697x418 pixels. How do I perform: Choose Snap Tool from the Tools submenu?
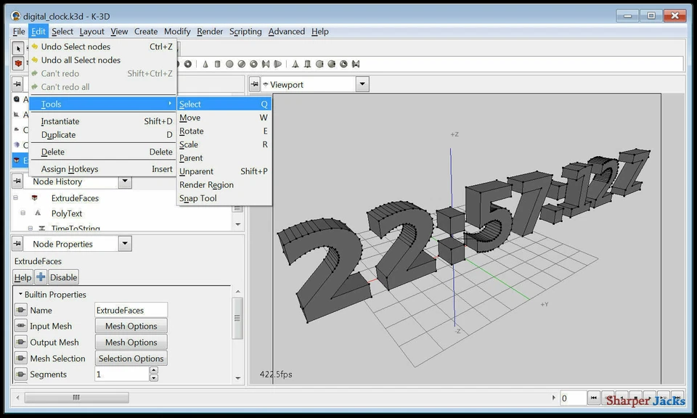197,197
